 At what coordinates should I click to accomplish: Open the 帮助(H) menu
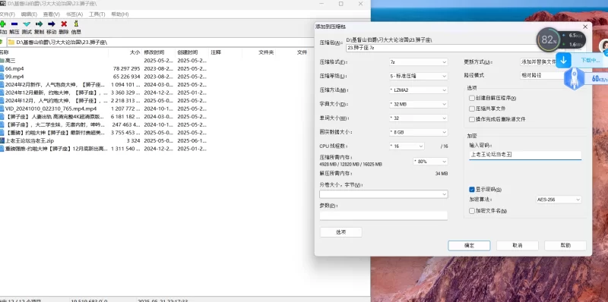tap(120, 14)
